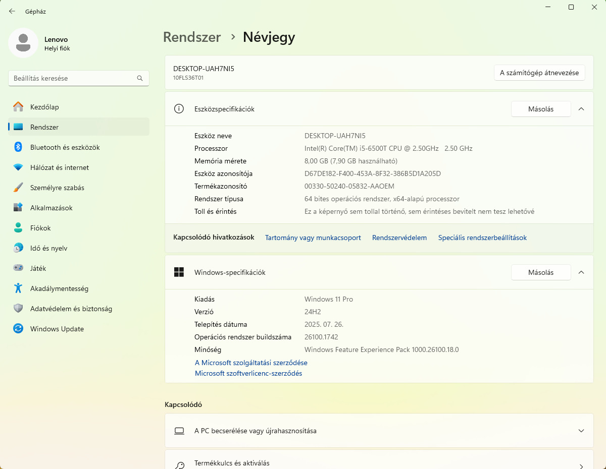
Task: Click the Bluetooth és eszközök icon
Action: pos(18,147)
